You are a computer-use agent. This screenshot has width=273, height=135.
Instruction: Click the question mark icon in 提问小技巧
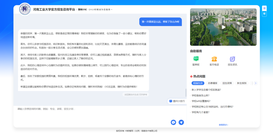click(x=171, y=101)
